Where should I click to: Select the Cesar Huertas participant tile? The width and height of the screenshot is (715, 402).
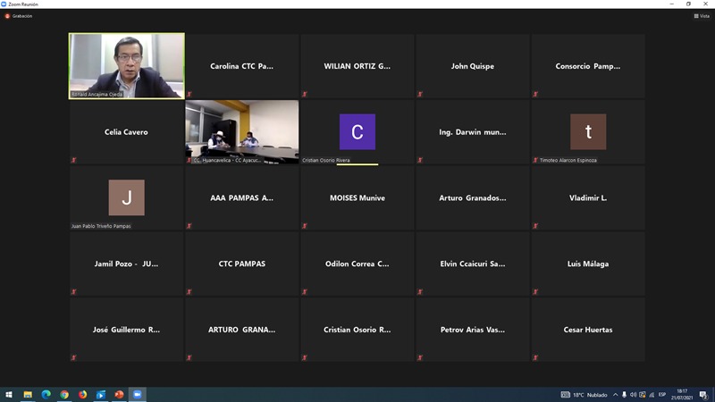click(x=588, y=330)
